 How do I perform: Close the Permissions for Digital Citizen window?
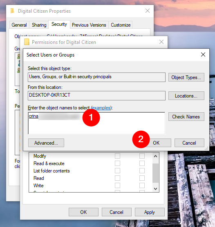point(161,42)
